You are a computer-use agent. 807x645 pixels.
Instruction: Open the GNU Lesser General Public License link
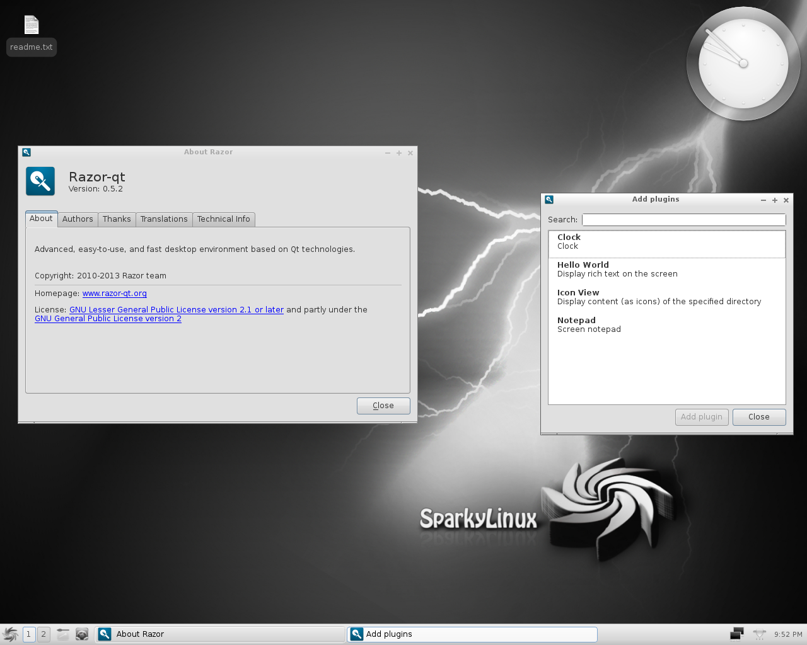point(177,310)
